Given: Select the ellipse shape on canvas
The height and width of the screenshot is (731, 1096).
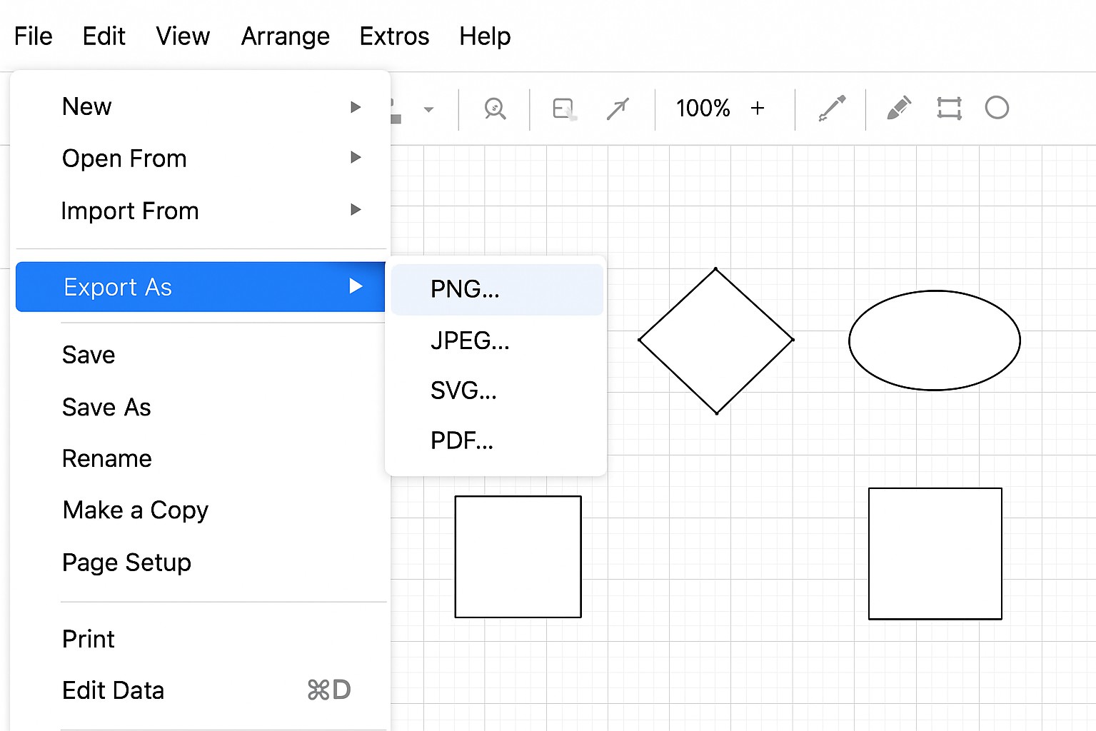Looking at the screenshot, I should click(x=934, y=341).
